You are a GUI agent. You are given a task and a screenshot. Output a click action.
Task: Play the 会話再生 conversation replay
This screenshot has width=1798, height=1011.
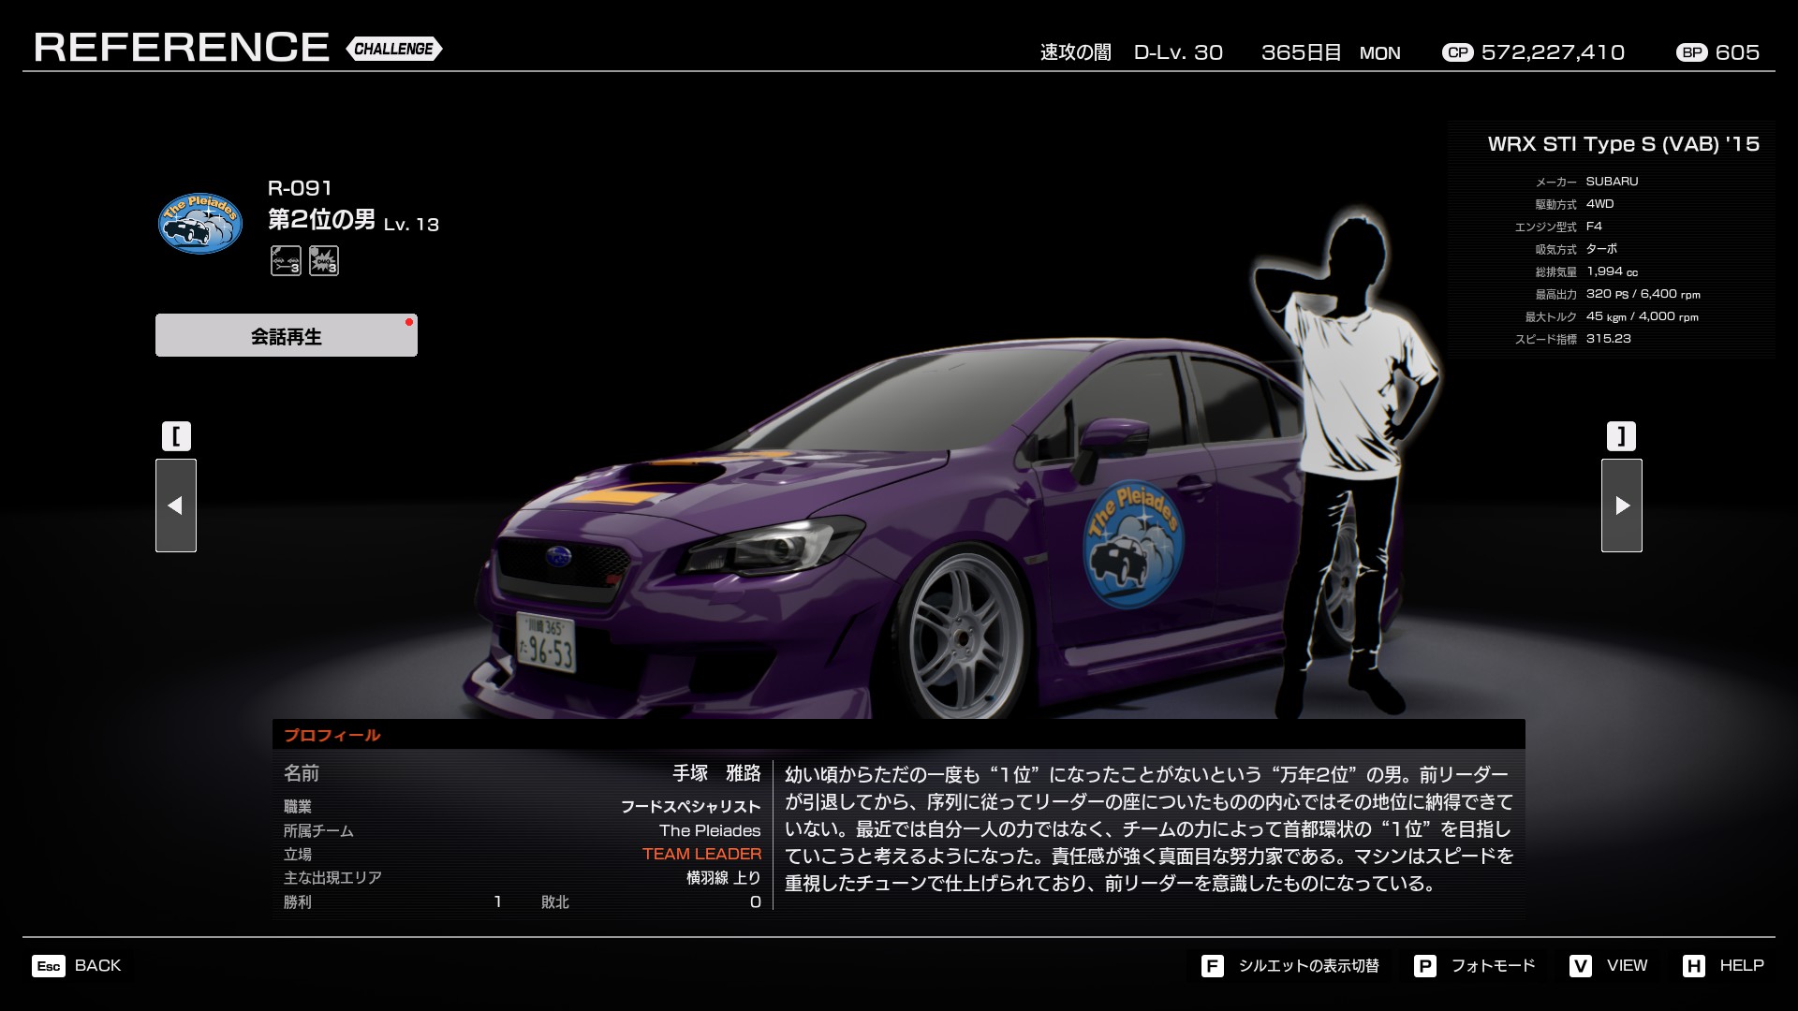point(287,336)
